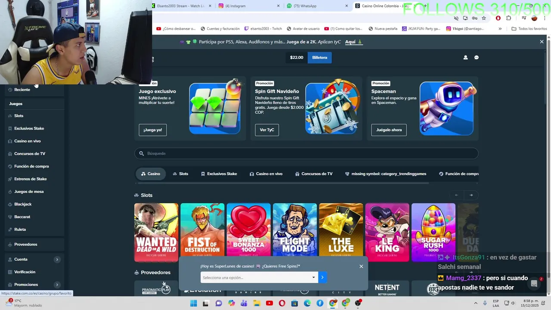Screen dimensions: 551x310
Task: Open Facebook from the taskbar
Action: tap(320, 304)
